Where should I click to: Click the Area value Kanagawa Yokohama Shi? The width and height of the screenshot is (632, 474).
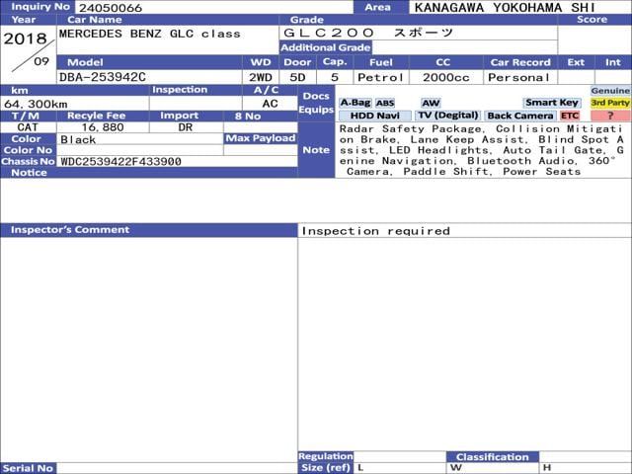(504, 7)
